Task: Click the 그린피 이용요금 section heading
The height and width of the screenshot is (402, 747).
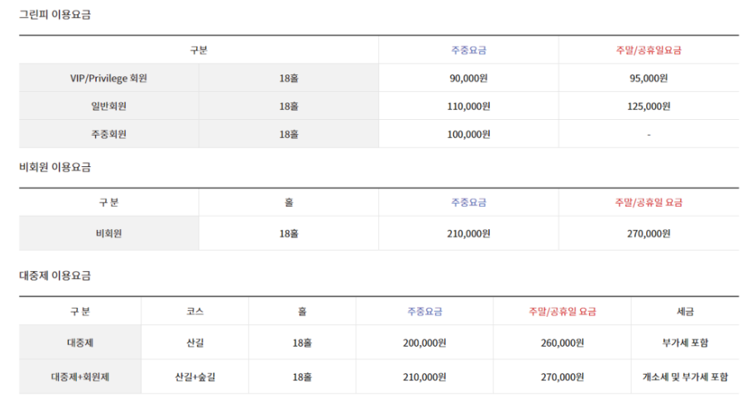Action: pyautogui.click(x=55, y=15)
